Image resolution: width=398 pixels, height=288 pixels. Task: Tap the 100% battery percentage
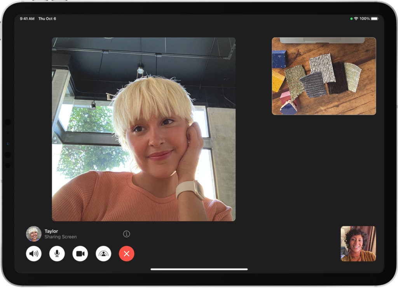(x=365, y=19)
